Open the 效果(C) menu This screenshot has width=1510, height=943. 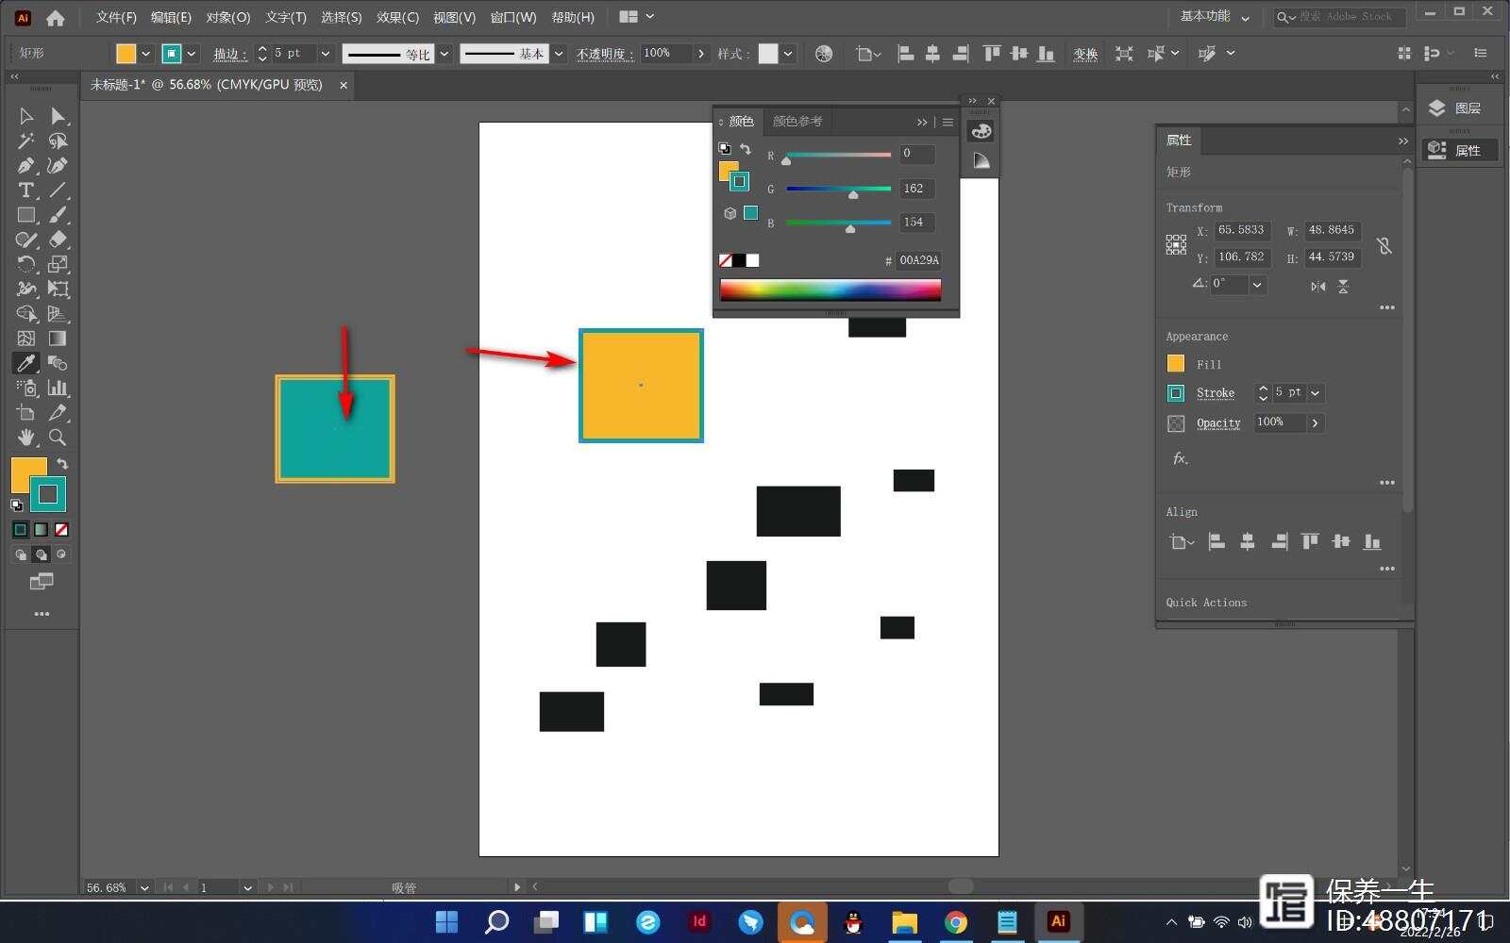coord(397,17)
